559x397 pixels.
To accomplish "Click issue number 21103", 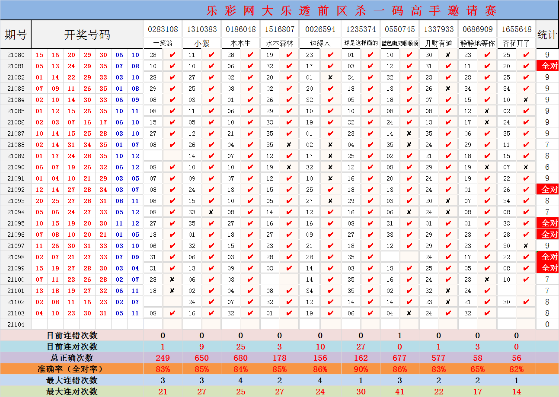I will click(x=16, y=313).
